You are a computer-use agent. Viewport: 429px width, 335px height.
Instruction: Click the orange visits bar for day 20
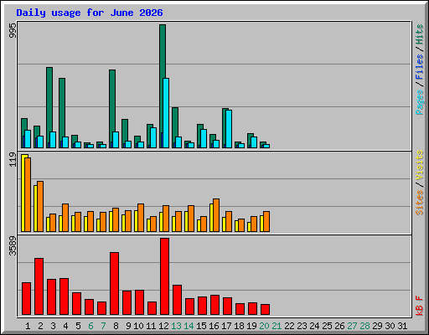266,221
